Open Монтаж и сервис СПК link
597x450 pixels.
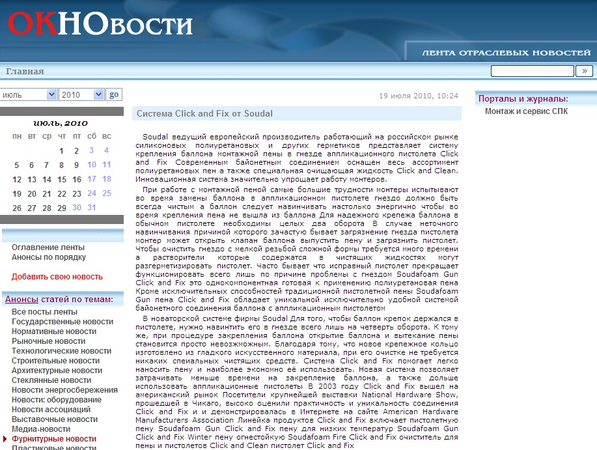526,111
